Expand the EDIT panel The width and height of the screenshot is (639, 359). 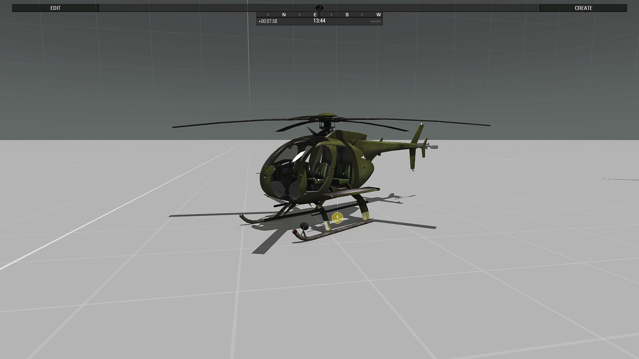pyautogui.click(x=55, y=8)
